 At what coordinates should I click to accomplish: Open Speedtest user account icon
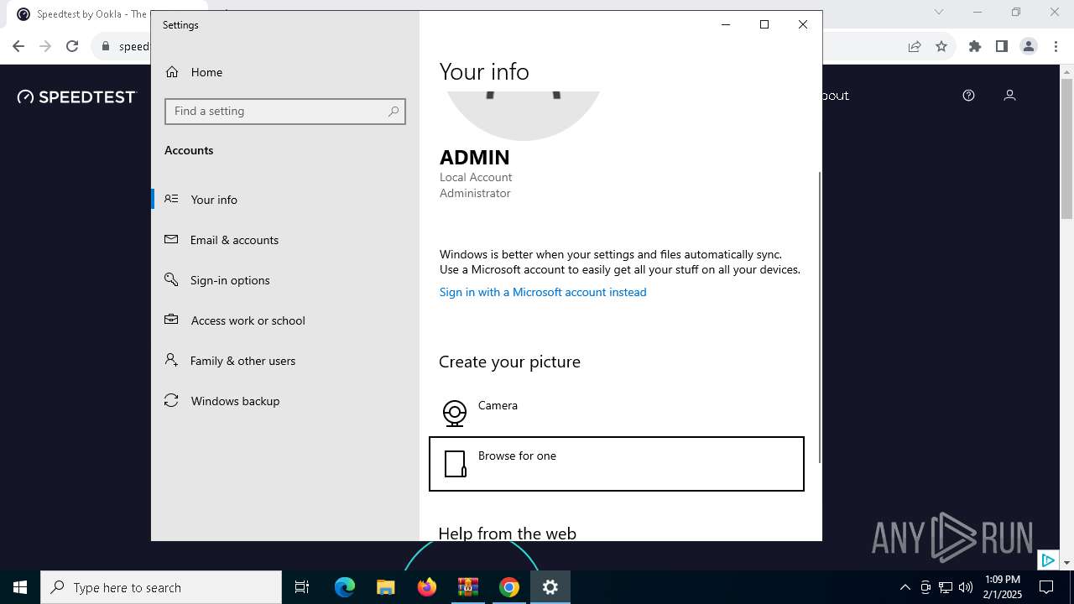(1009, 96)
